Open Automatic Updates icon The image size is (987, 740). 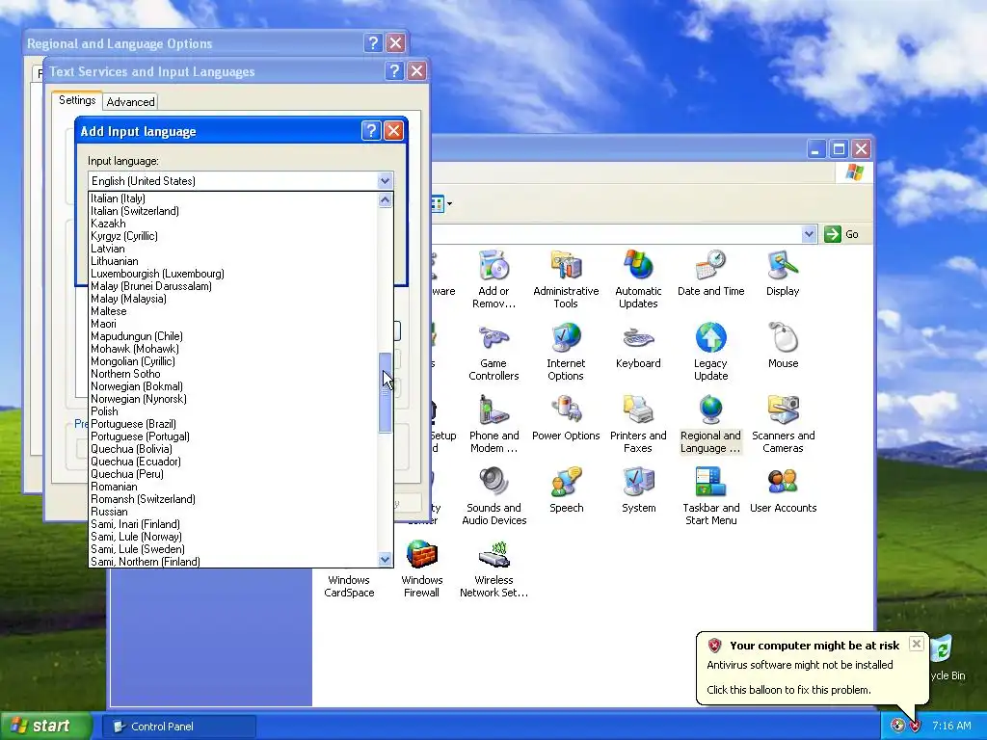(638, 278)
